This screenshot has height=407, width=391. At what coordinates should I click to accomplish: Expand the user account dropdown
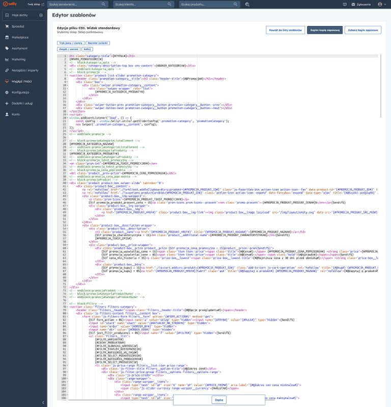click(x=382, y=5)
